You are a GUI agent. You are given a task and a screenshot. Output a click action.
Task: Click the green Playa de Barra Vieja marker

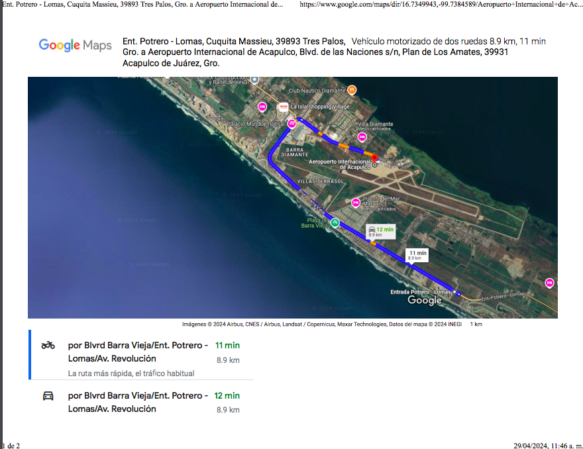pos(335,223)
